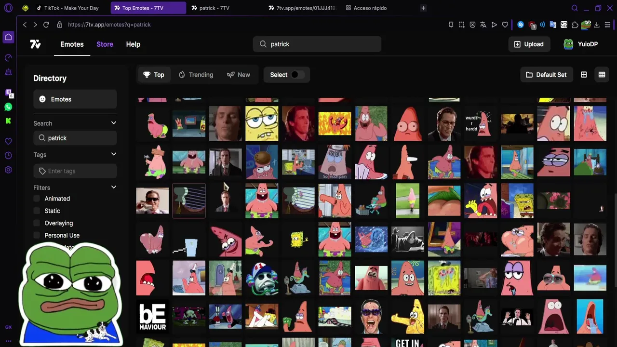Click the heart bookmark icon in address bar
617x347 pixels.
click(x=505, y=25)
